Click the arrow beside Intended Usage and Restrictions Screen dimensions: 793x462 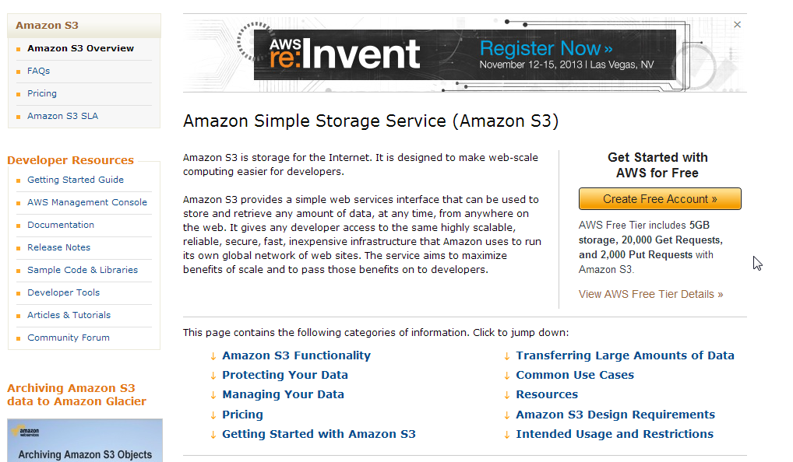[x=507, y=435]
